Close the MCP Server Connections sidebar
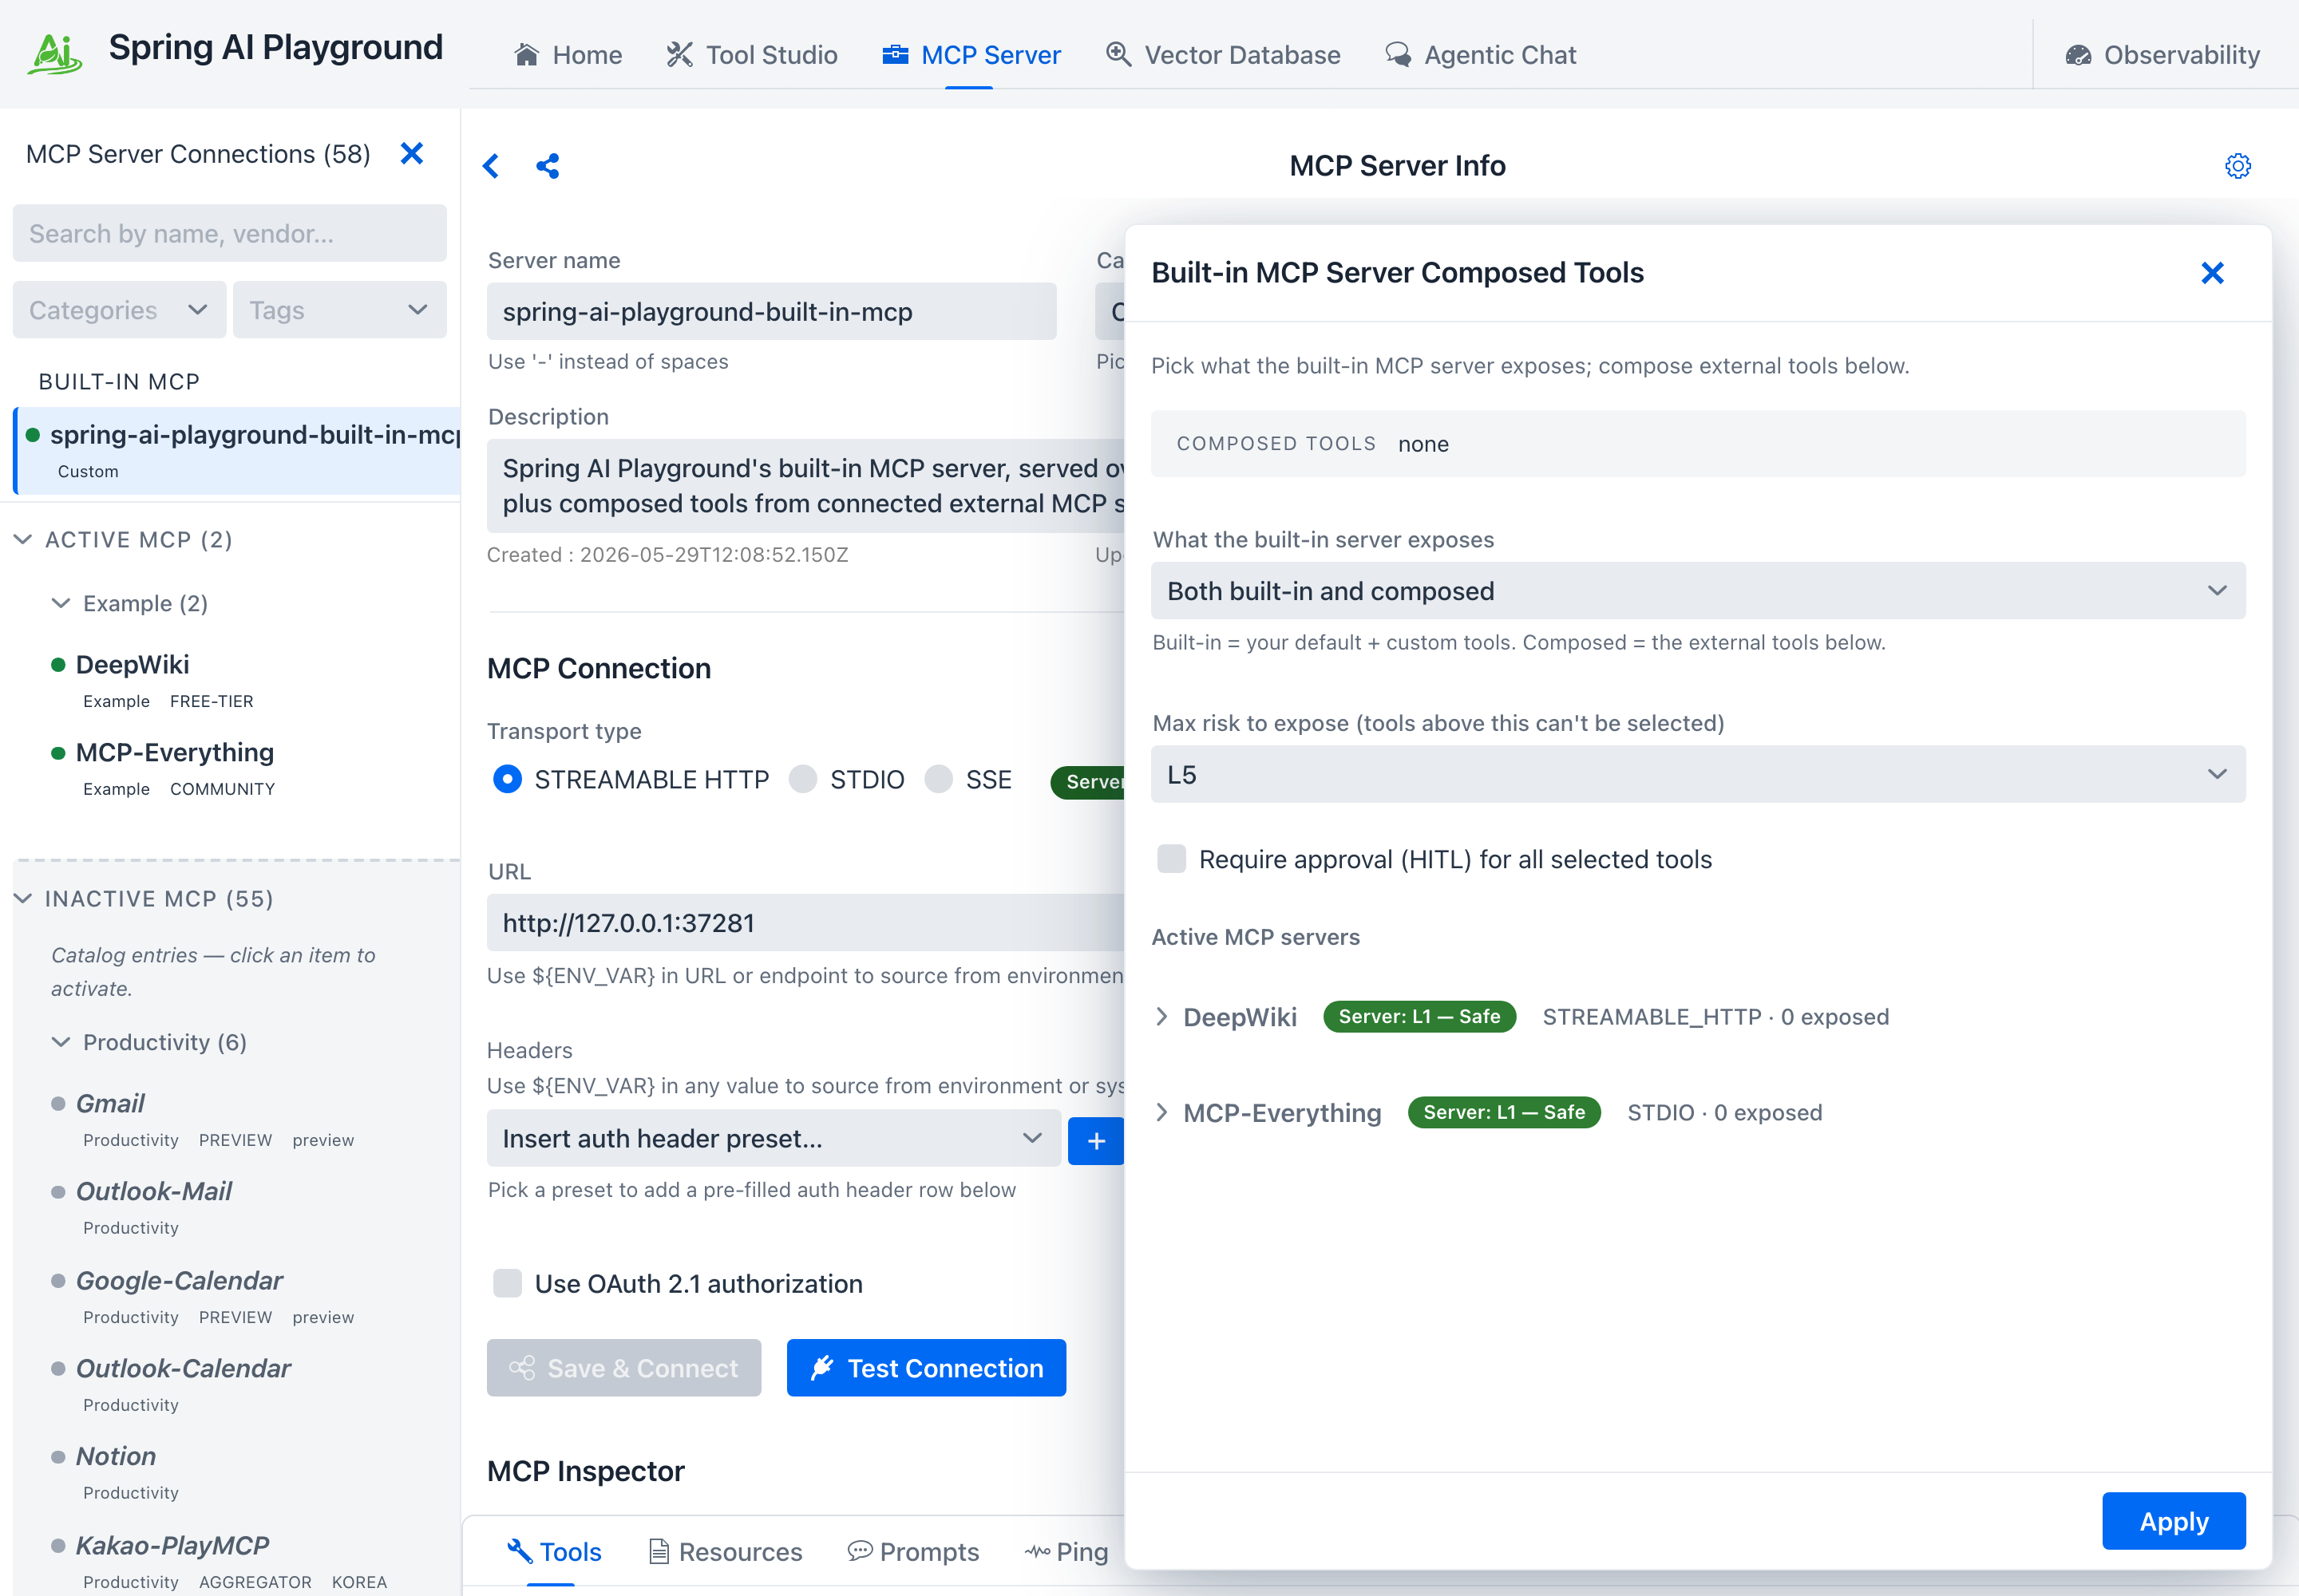Screen dimensions: 2299x1596 click(x=411, y=153)
